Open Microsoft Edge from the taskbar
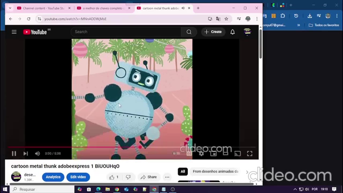Image resolution: width=343 pixels, height=193 pixels. 98,189
